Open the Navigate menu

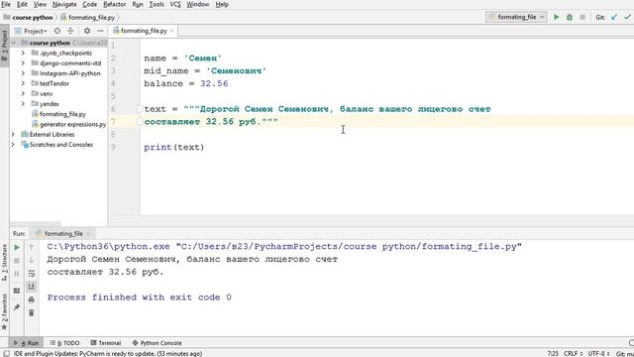coord(64,4)
